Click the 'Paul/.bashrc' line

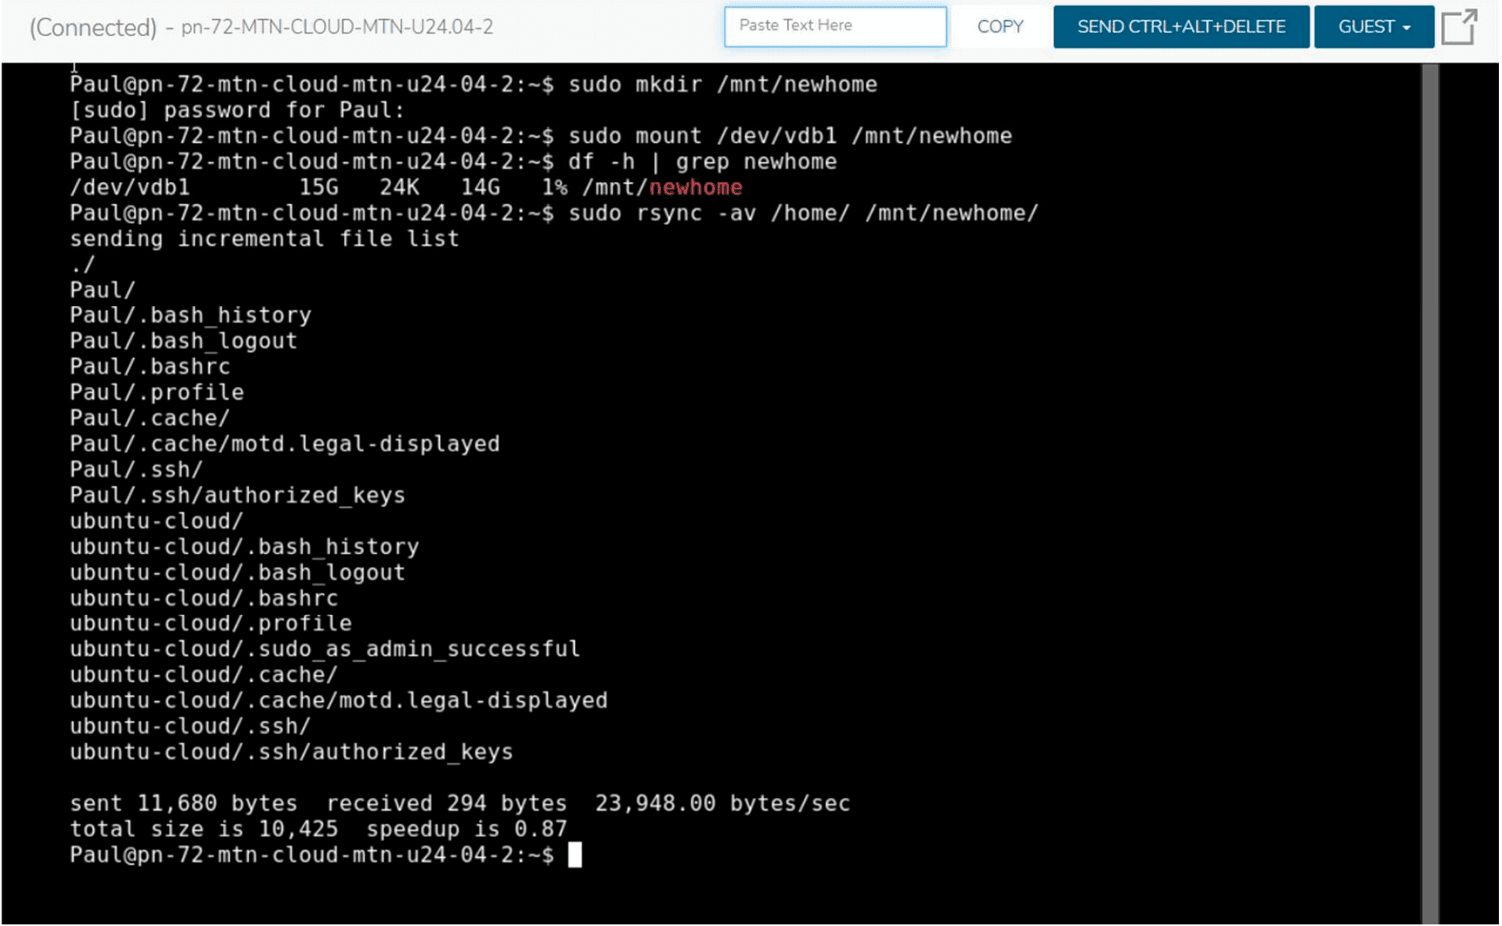(x=150, y=367)
